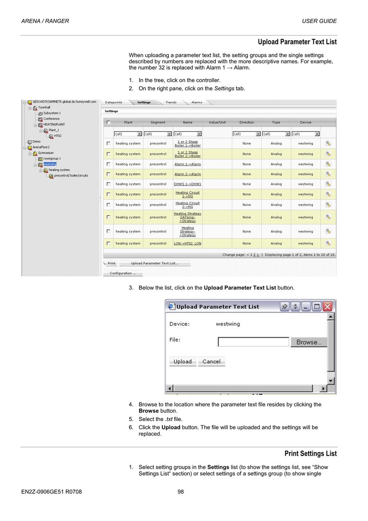This screenshot has width=368, height=521.
Task: Click the Townhall house icon in tree
Action: [35, 108]
